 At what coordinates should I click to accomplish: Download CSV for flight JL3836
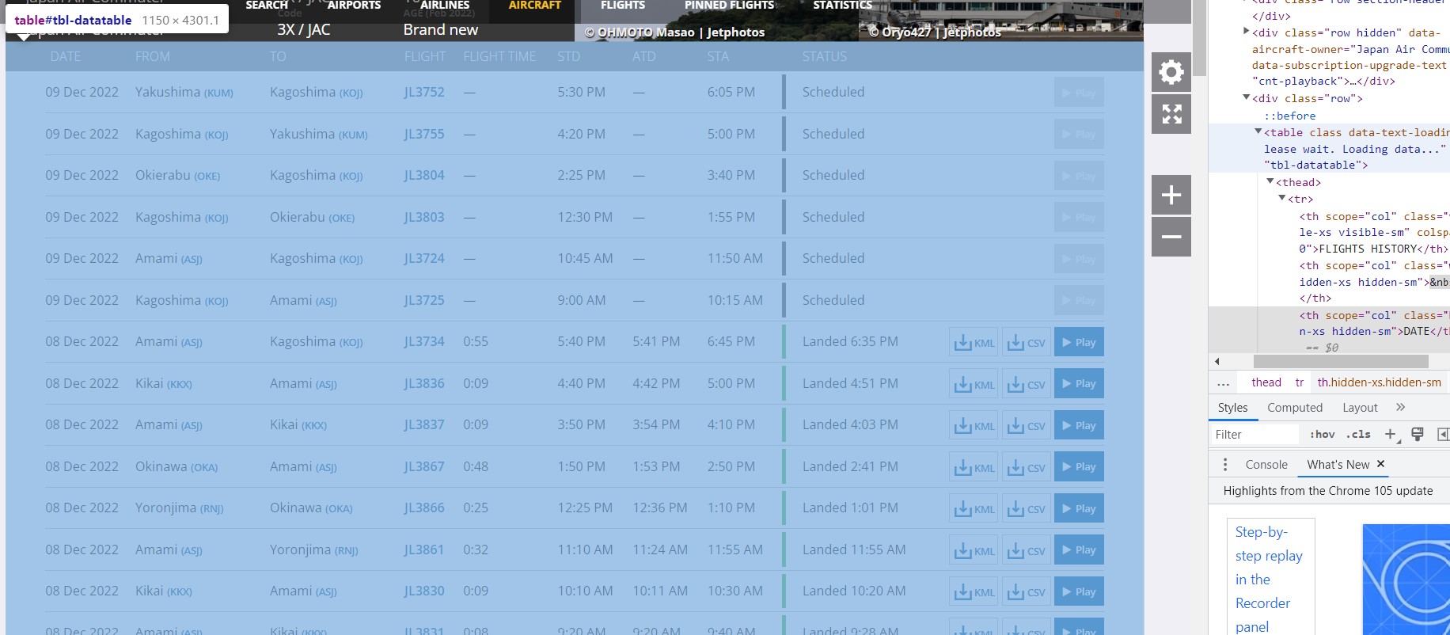[x=1026, y=384]
